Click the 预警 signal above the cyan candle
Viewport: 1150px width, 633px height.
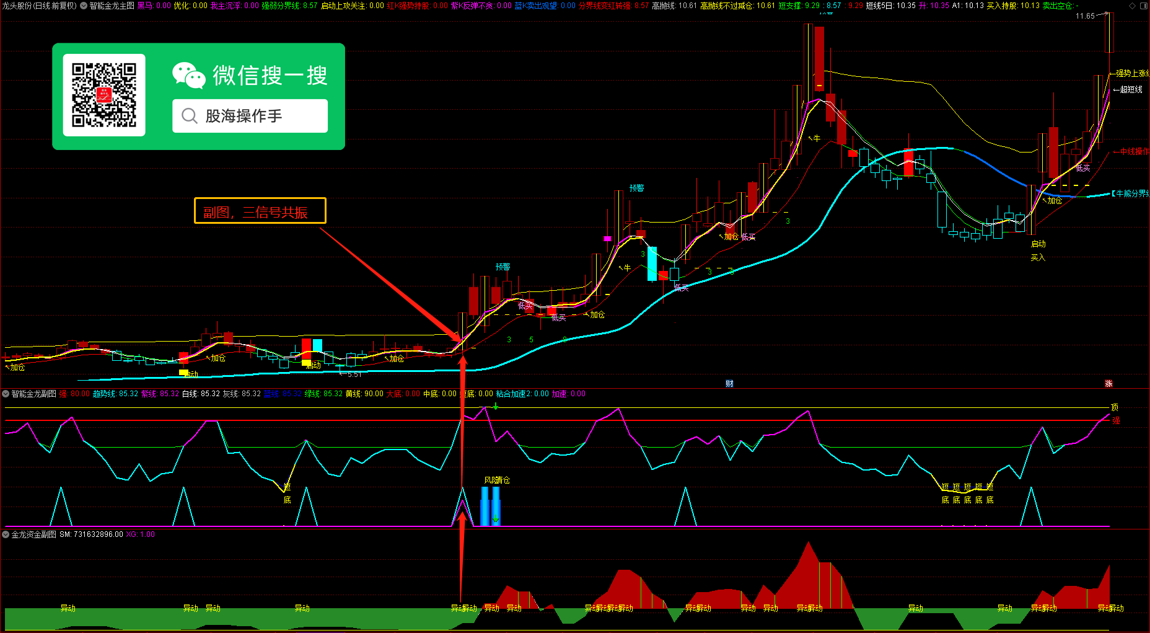pos(636,188)
